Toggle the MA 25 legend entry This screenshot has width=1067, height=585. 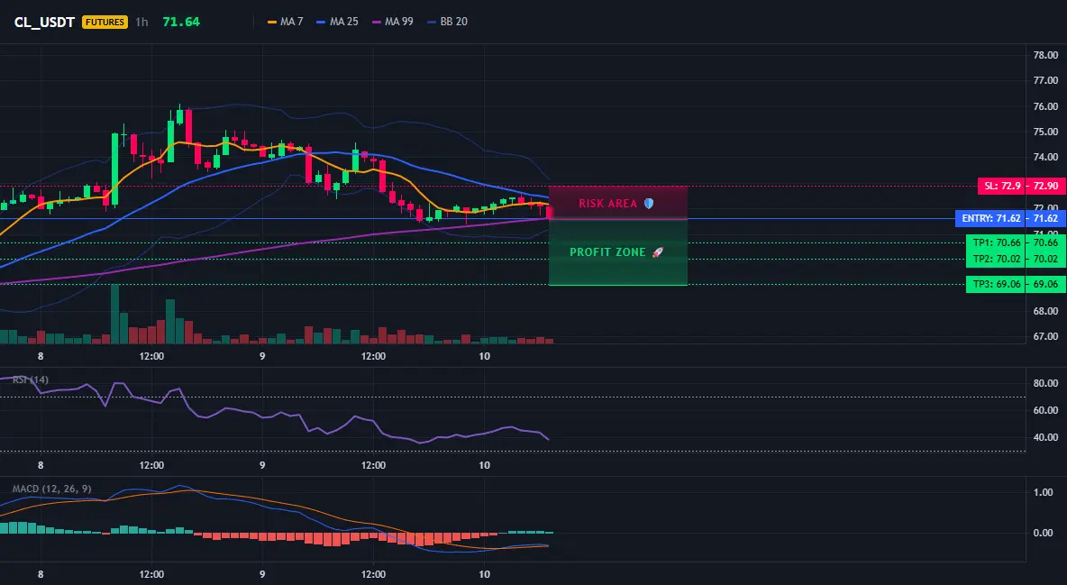pyautogui.click(x=337, y=22)
